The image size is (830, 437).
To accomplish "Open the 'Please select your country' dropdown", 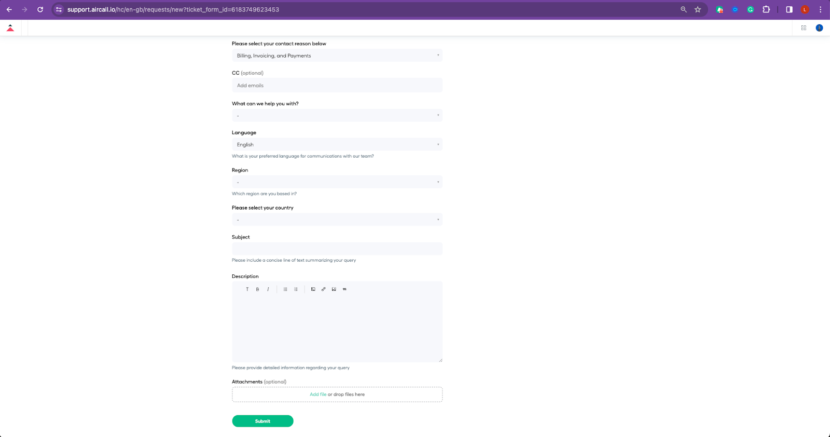I will tap(337, 220).
